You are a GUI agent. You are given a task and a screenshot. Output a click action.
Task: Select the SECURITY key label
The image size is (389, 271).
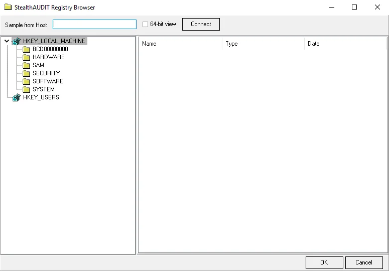pyautogui.click(x=46, y=73)
